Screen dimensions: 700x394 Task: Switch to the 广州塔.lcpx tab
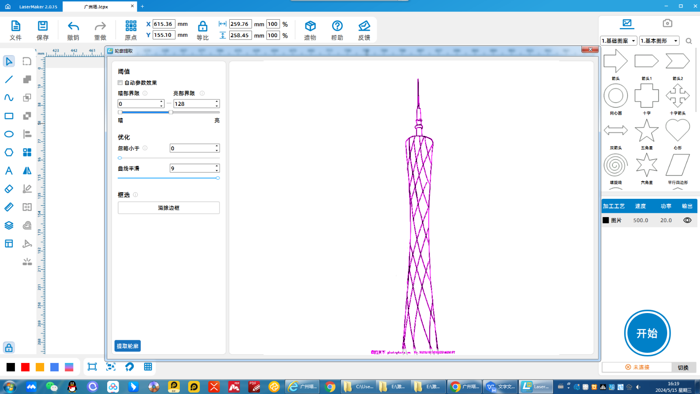96,7
